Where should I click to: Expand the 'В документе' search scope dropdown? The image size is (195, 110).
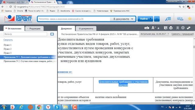(123, 19)
